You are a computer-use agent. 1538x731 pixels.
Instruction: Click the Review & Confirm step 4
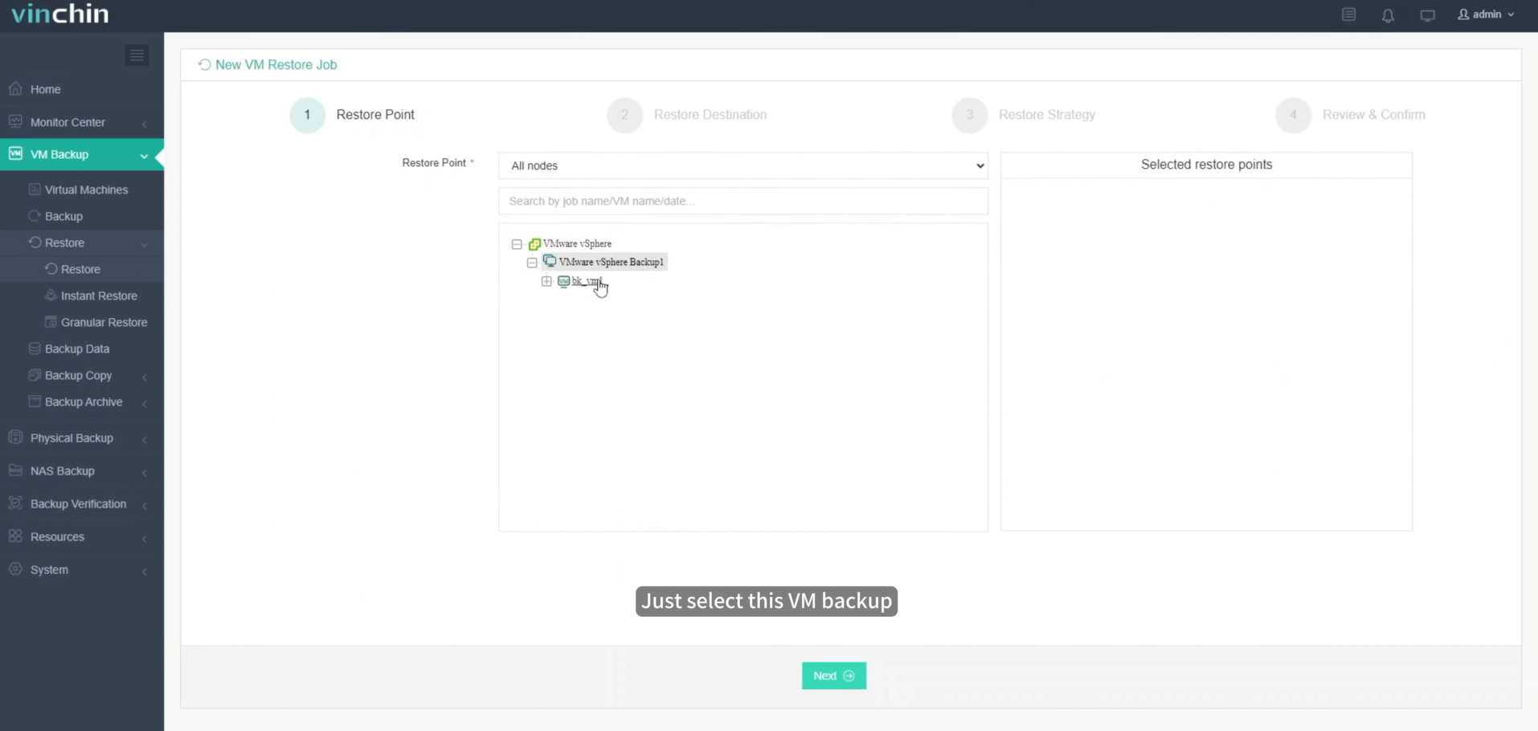[1351, 115]
